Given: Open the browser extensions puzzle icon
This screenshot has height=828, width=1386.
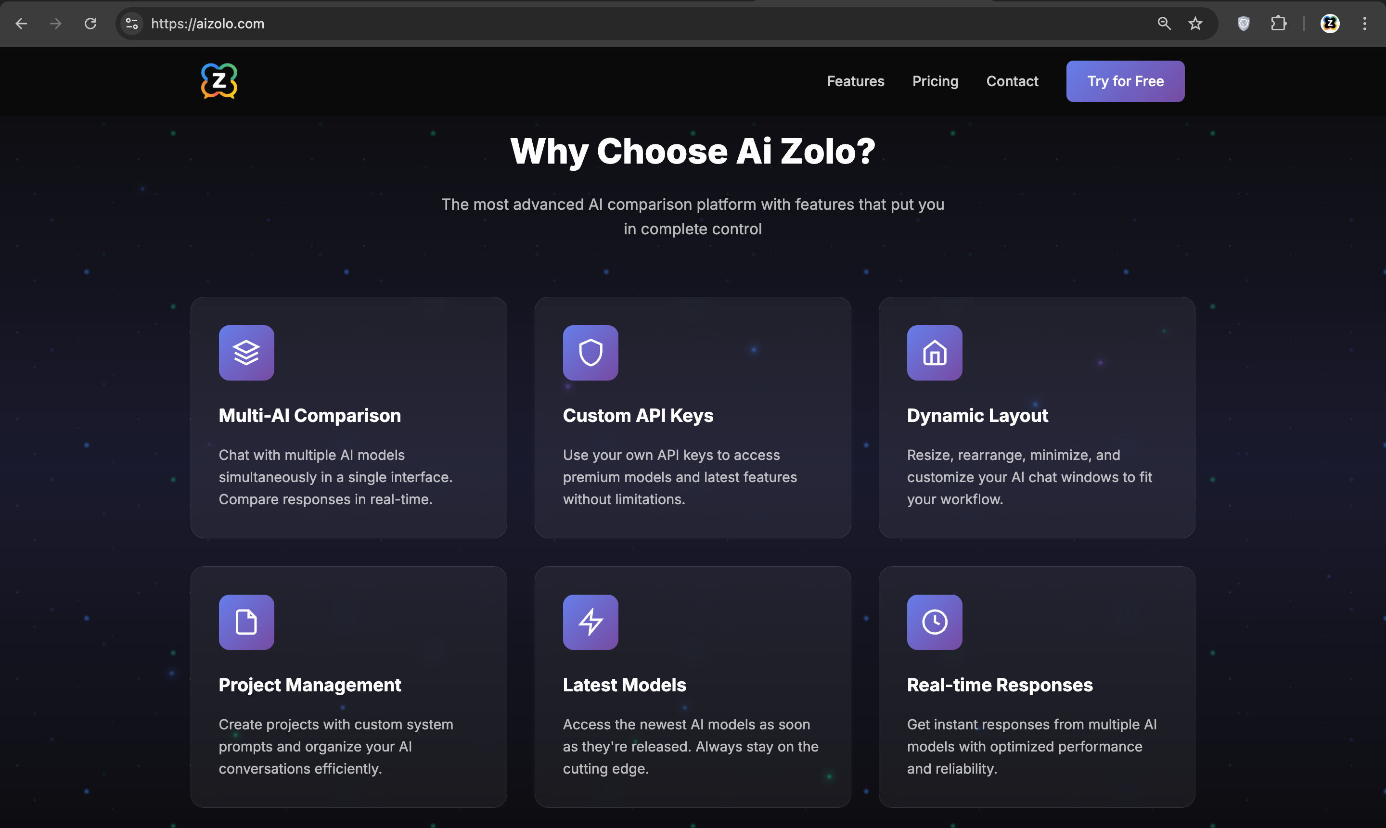Looking at the screenshot, I should [x=1278, y=24].
